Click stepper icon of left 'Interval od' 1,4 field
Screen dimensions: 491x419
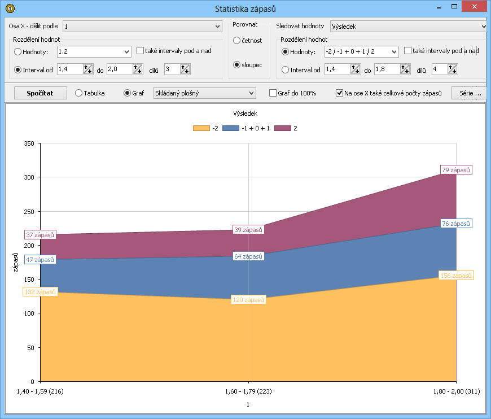87,69
